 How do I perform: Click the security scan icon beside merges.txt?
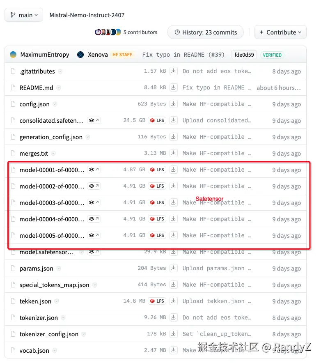(53, 153)
